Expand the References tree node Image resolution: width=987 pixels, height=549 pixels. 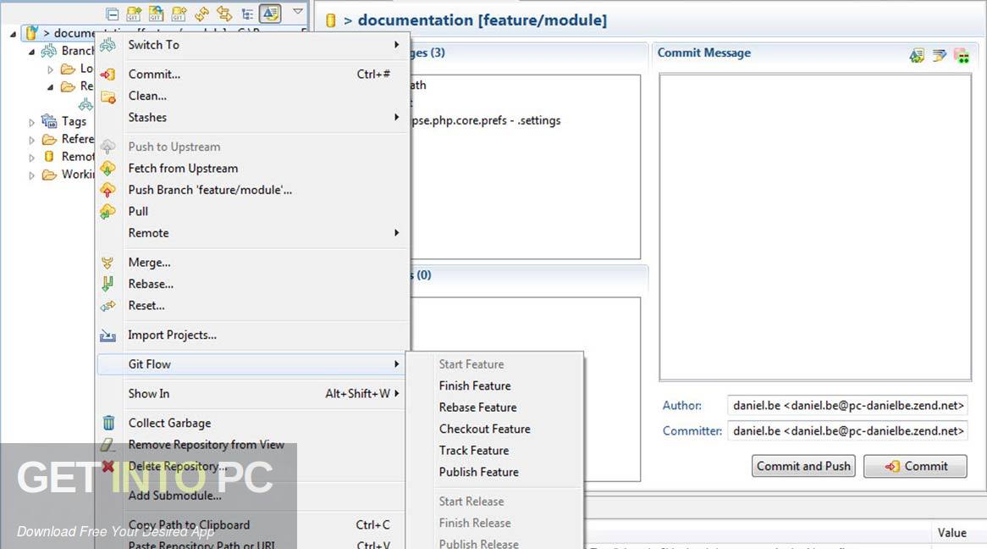click(31, 140)
